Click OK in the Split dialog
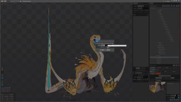 (x=102, y=50)
